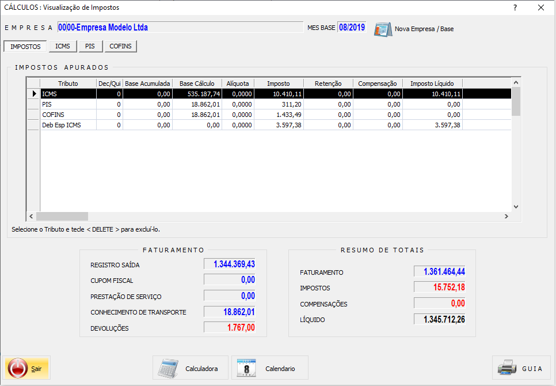Click the Líquido total 1.345.712,26
The height and width of the screenshot is (386, 556).
point(439,319)
